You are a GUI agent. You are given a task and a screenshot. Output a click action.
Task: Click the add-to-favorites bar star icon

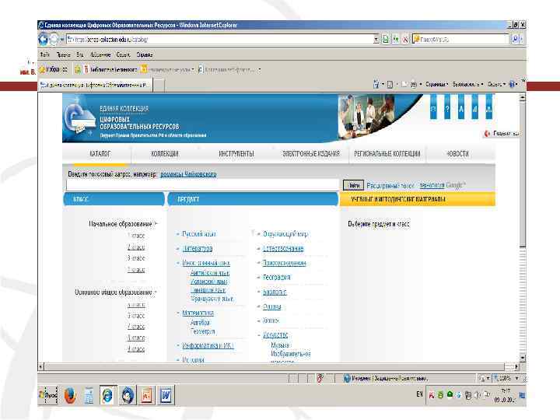(x=77, y=70)
